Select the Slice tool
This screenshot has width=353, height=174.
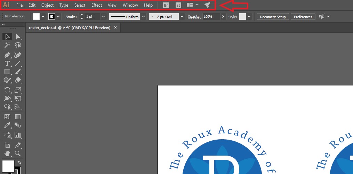[x=18, y=145]
